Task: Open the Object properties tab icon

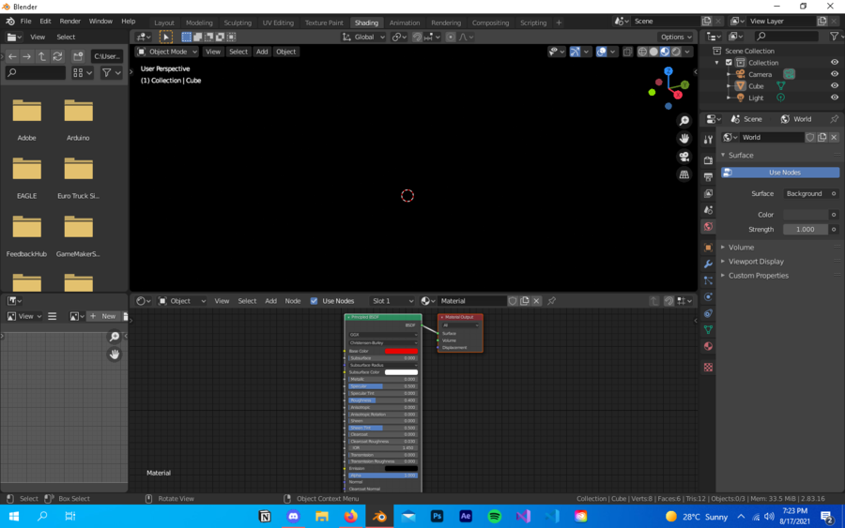Action: 708,248
